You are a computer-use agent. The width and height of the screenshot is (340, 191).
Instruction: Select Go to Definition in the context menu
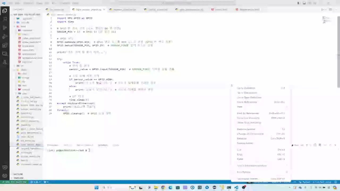pyautogui.click(x=246, y=88)
